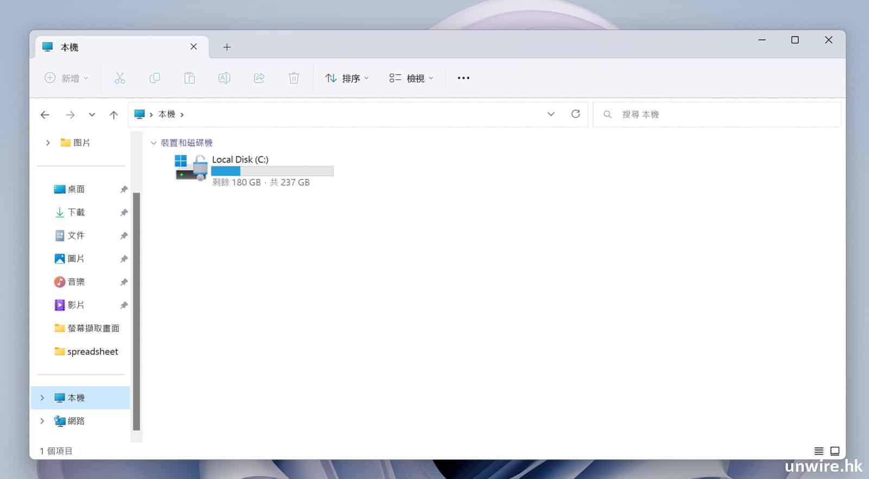Click the Paste clipboard icon

click(190, 78)
